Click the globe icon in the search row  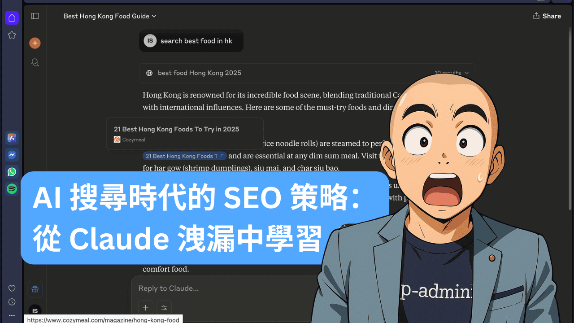click(x=149, y=73)
